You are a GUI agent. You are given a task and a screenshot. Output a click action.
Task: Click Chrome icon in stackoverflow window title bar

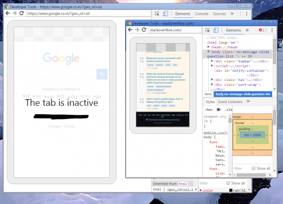point(129,23)
